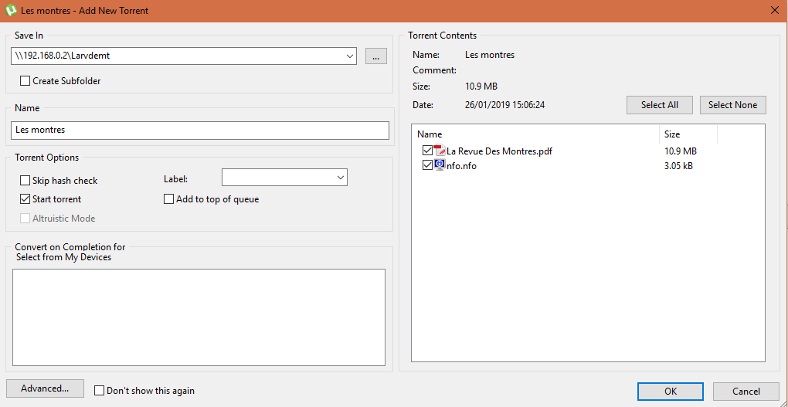Expand the Save In path dropdown
The height and width of the screenshot is (407, 788).
click(349, 56)
